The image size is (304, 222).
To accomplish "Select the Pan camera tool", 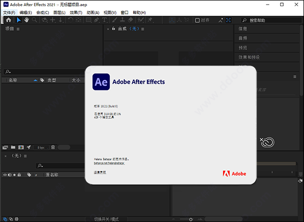I will point(53,20).
